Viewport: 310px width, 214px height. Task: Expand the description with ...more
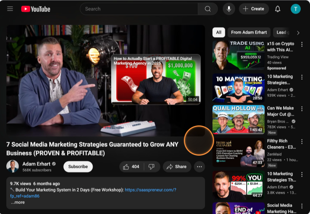click(18, 202)
